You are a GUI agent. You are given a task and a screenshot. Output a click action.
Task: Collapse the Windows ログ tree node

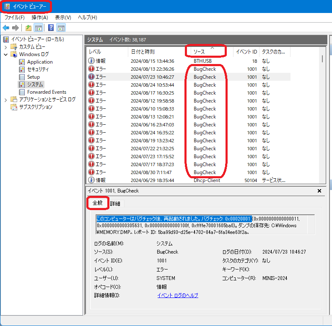point(6,54)
